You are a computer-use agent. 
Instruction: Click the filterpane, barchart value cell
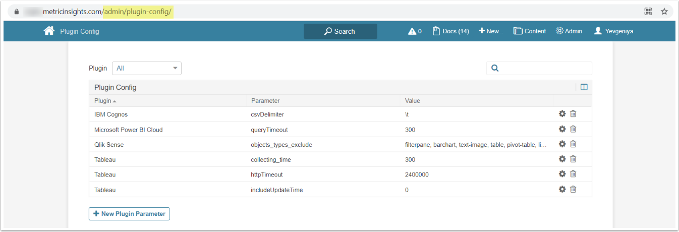point(476,145)
